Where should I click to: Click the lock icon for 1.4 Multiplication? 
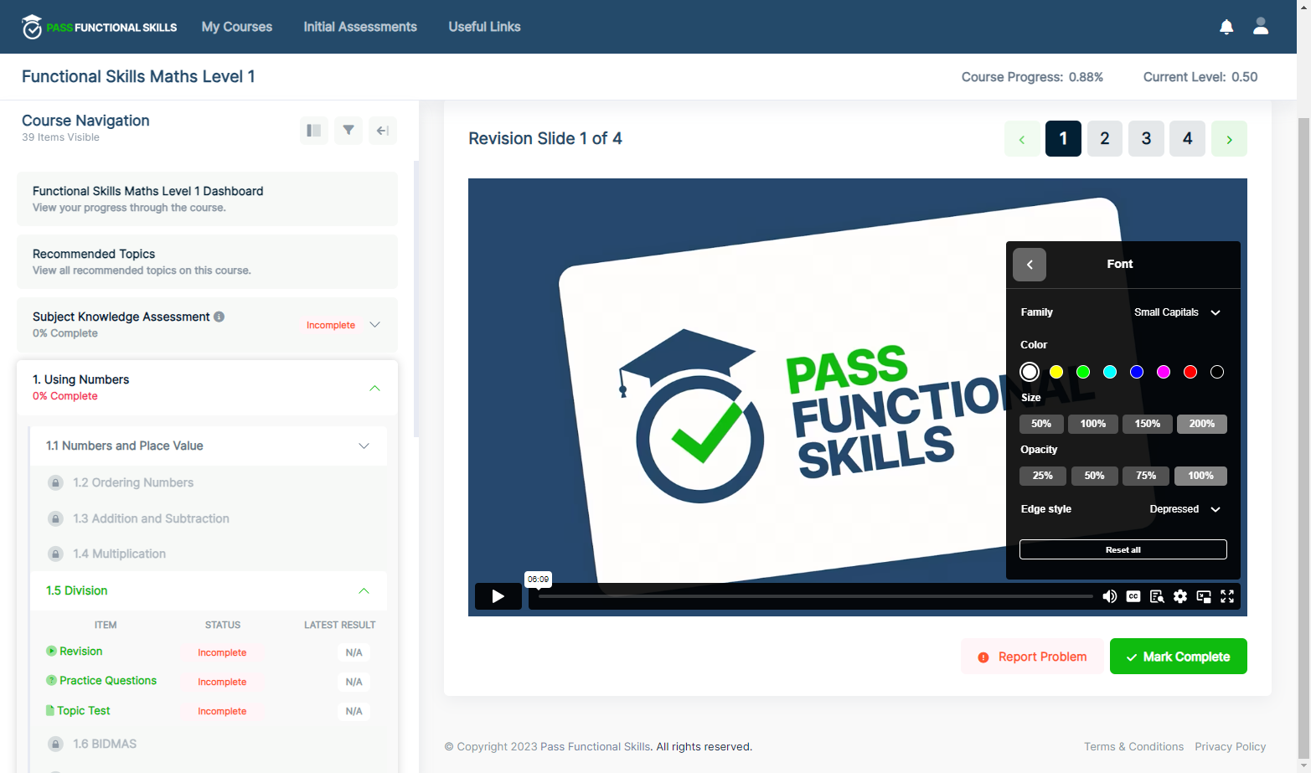coord(55,554)
